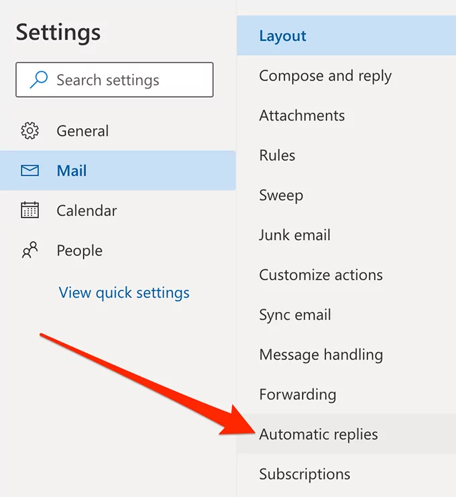Open the People settings category
The height and width of the screenshot is (497, 456).
(x=118, y=250)
